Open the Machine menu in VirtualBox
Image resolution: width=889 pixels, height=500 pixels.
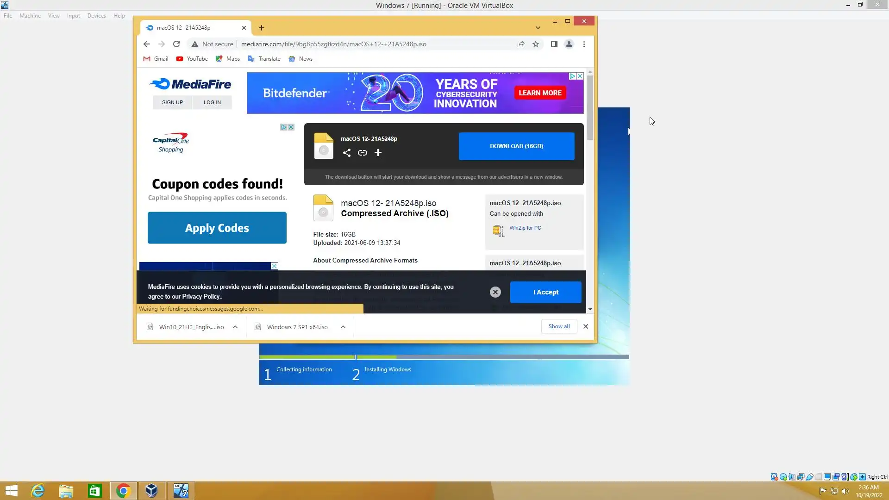(x=30, y=15)
